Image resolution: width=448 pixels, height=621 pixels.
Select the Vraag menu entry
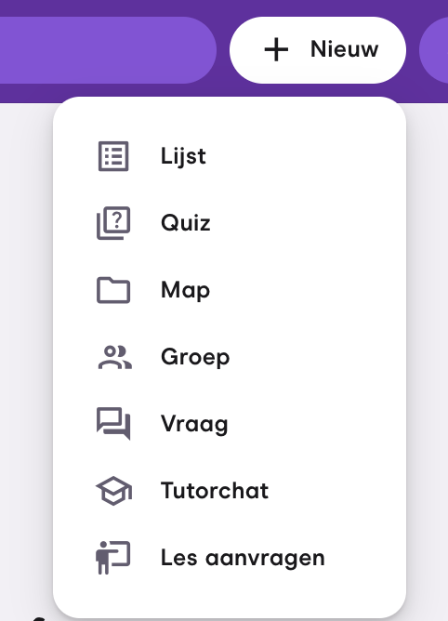point(230,424)
